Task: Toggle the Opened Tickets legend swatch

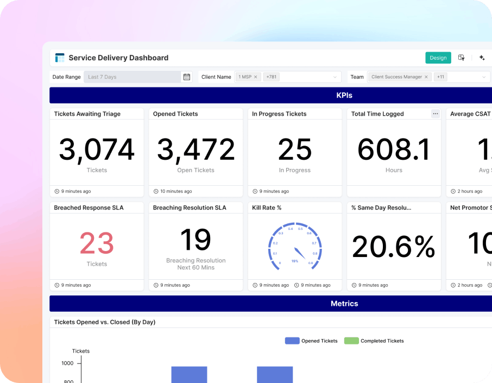Action: (292, 341)
